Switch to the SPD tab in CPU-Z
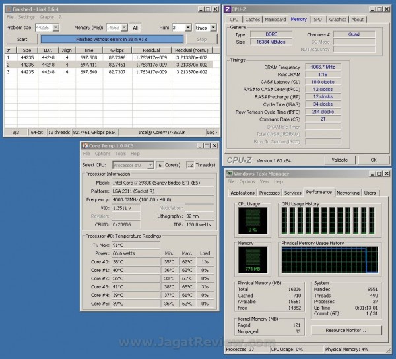Screen dimensions: 396x359 pos(317,20)
